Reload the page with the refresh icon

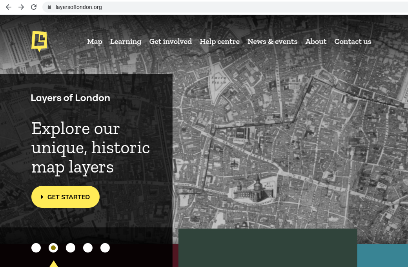(x=34, y=7)
